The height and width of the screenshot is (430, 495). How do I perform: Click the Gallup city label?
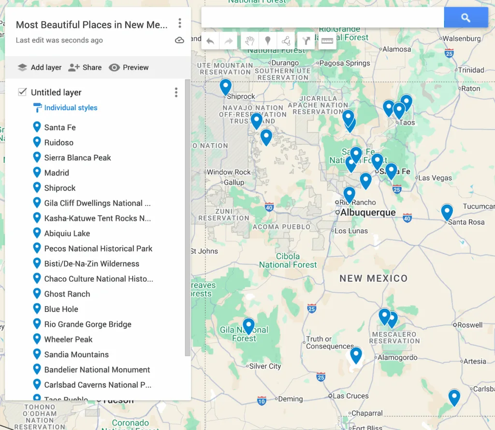point(234,182)
